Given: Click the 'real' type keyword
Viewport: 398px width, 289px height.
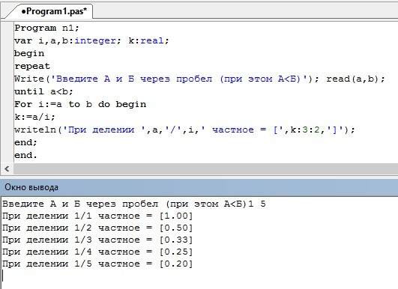Looking at the screenshot, I should (x=152, y=41).
